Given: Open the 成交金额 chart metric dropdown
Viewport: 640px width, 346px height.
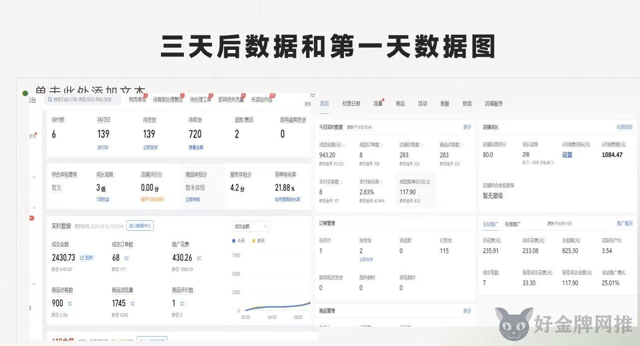Looking at the screenshot, I should pos(251,226).
